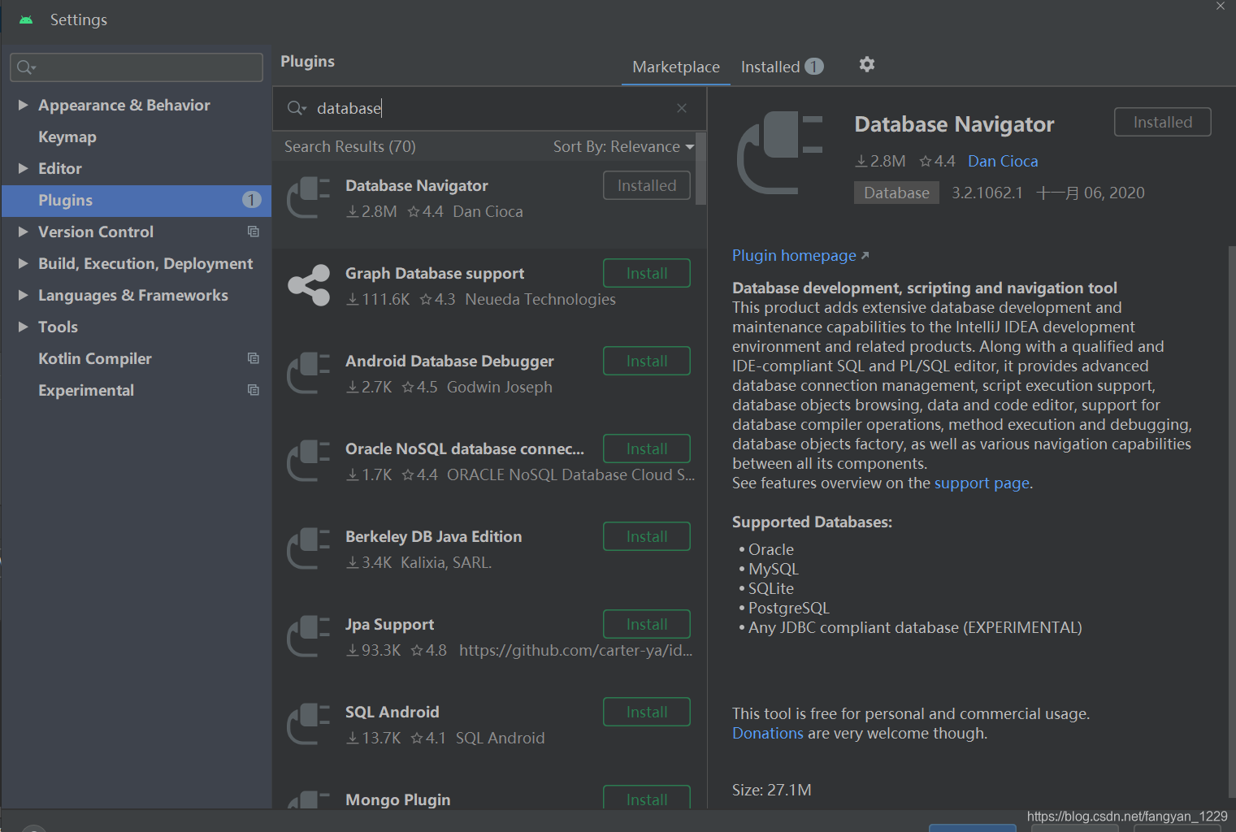Screen dimensions: 1236x832
Task: Click the Mongo Plugin icon
Action: [308, 803]
